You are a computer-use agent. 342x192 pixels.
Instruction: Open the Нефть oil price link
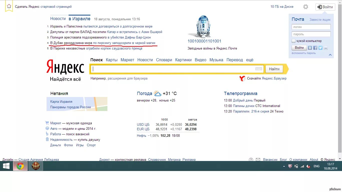coord(141,135)
